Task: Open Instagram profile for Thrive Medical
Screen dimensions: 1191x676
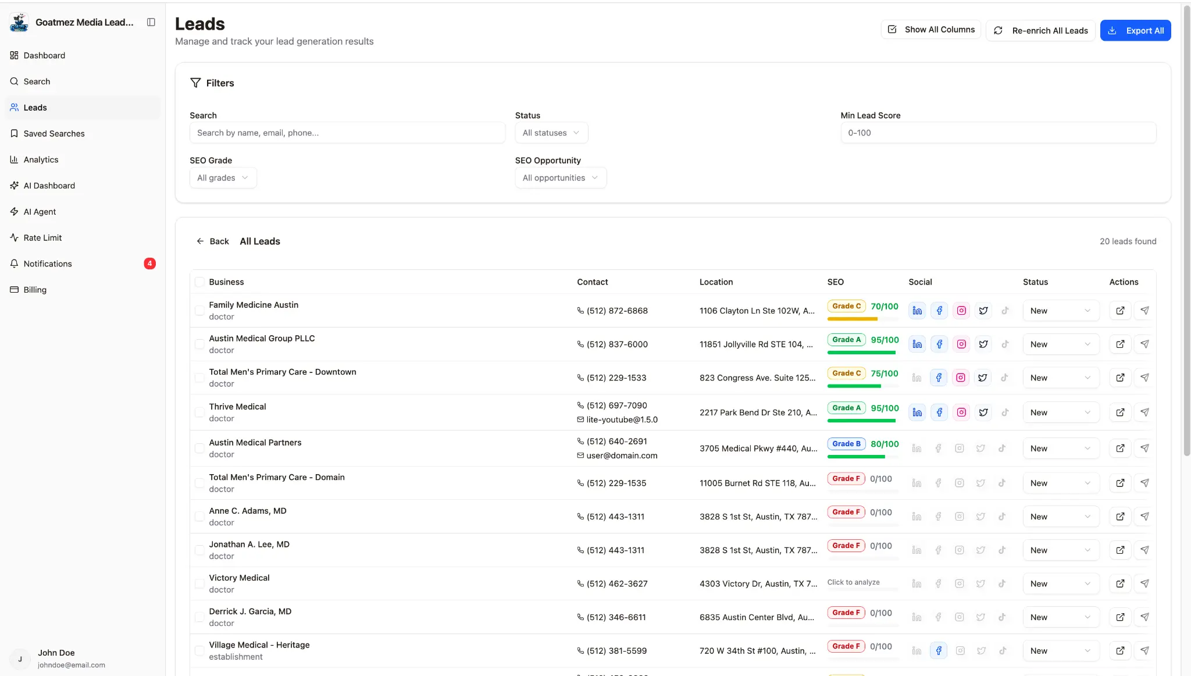Action: tap(961, 412)
